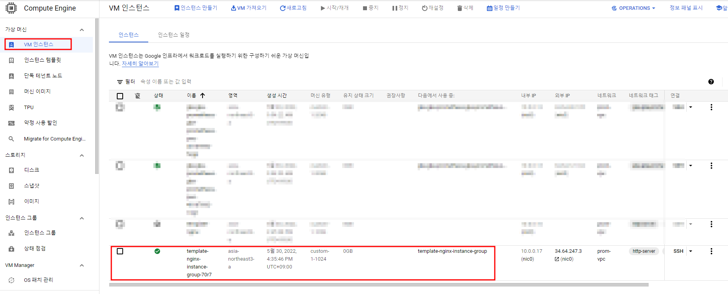The width and height of the screenshot is (728, 294).
Task: Open connect dropdown arrow of third blurred row
Action: (x=691, y=224)
